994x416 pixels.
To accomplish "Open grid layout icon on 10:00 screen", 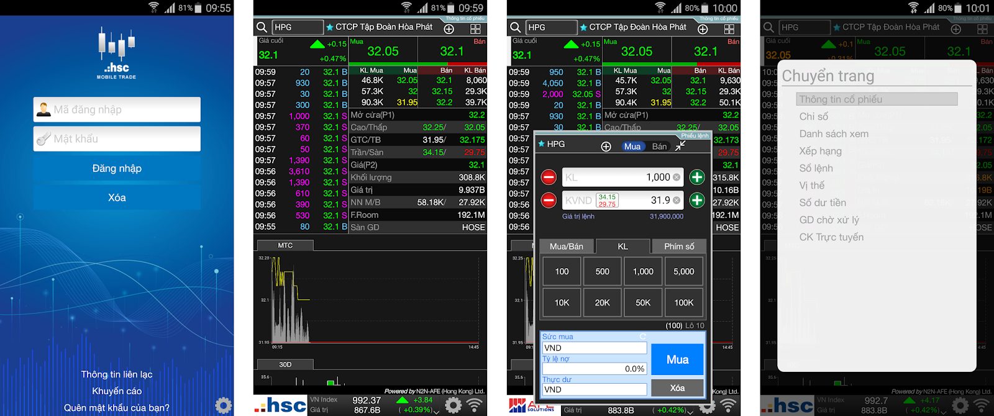I will click(729, 29).
